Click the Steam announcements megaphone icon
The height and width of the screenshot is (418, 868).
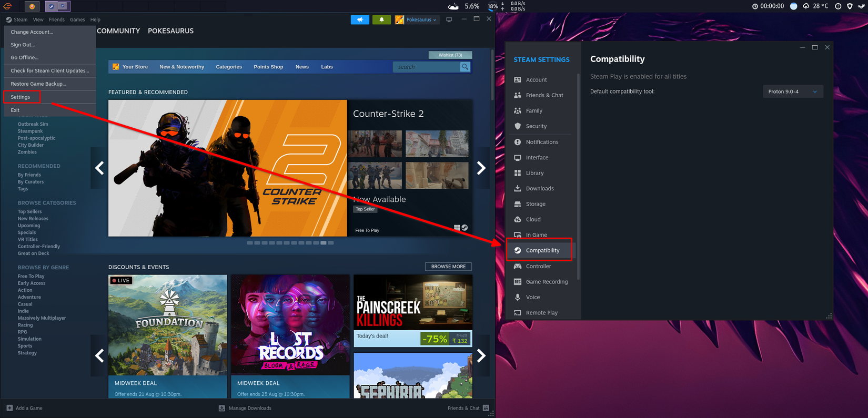coord(360,19)
